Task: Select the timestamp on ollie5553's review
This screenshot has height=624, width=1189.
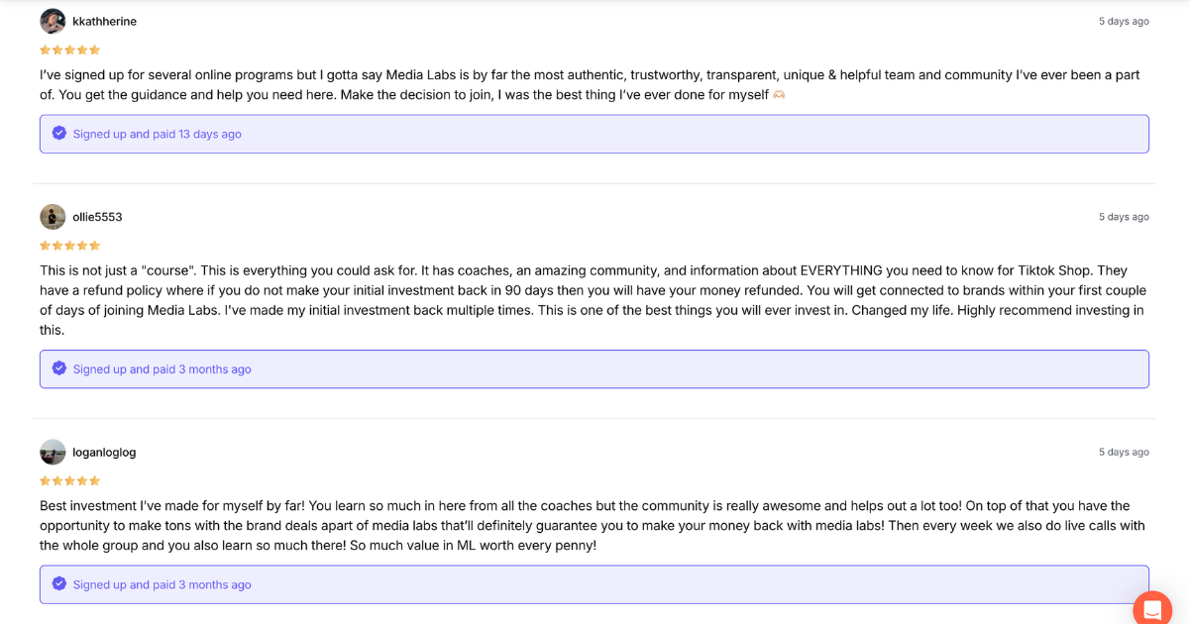Action: coord(1124,216)
